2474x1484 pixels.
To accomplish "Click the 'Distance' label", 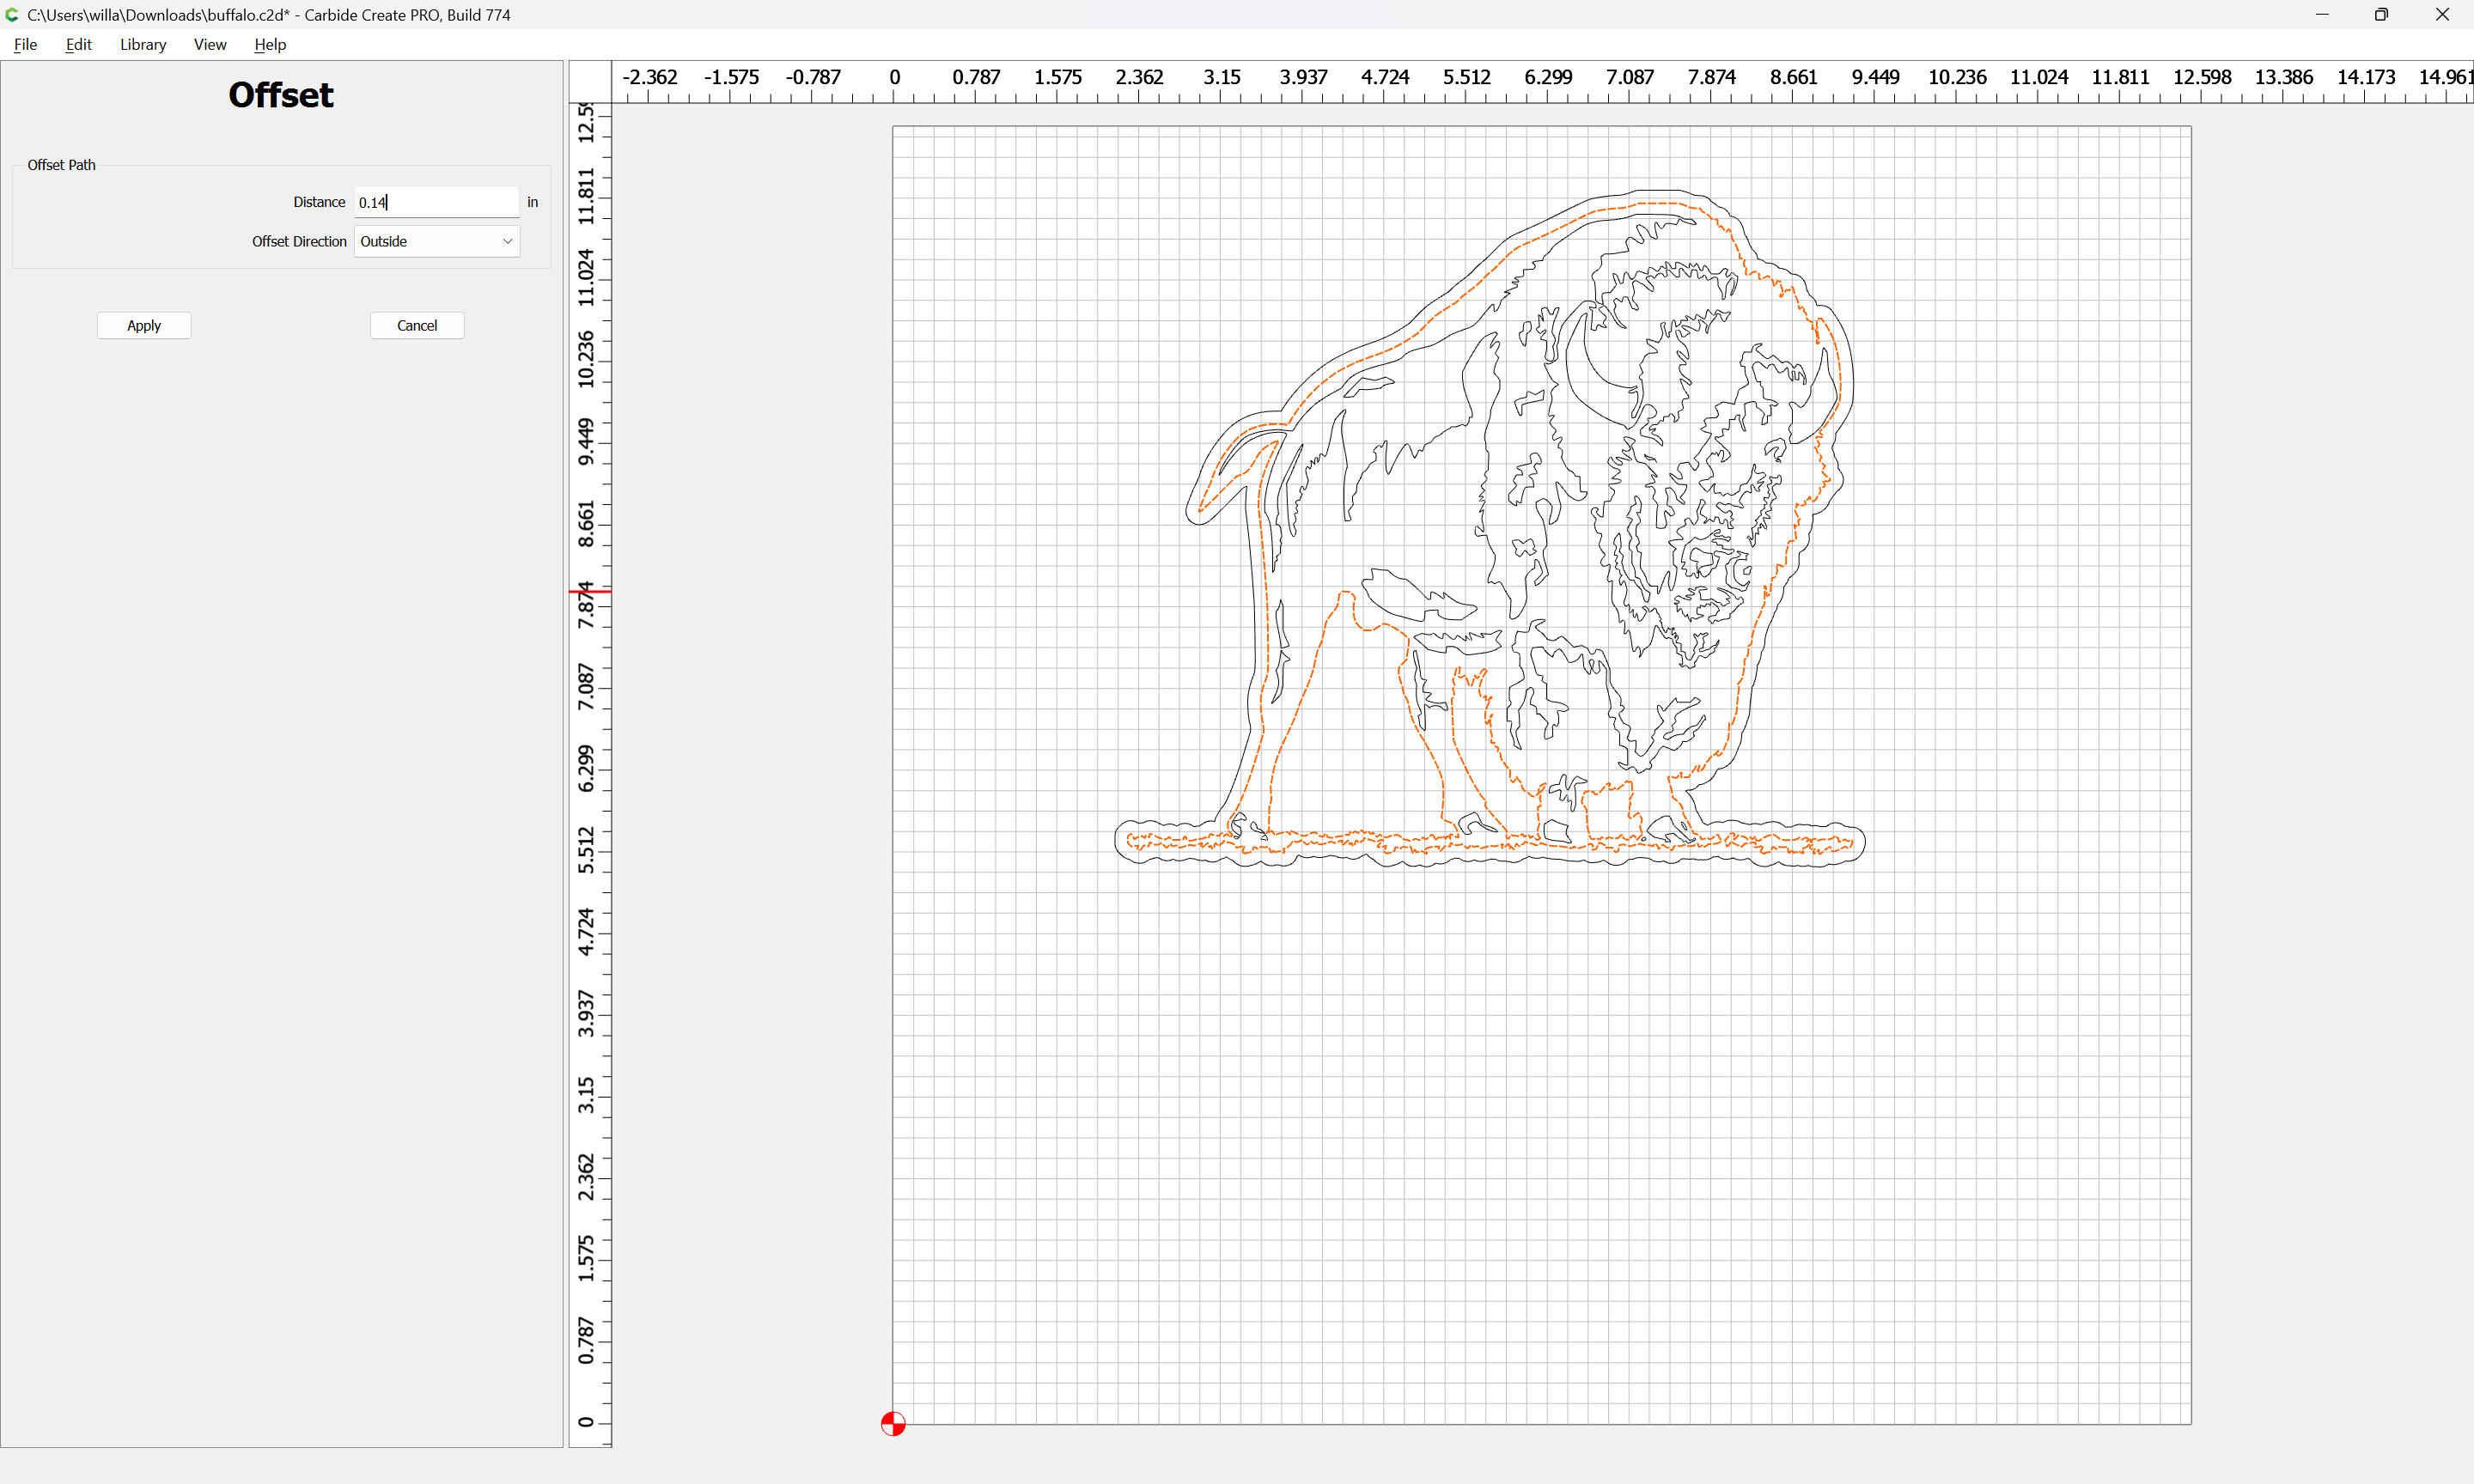I will (x=319, y=202).
